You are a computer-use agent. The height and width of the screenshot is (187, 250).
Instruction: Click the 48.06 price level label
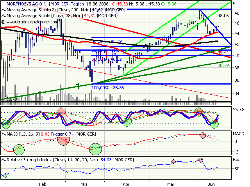click(x=223, y=16)
